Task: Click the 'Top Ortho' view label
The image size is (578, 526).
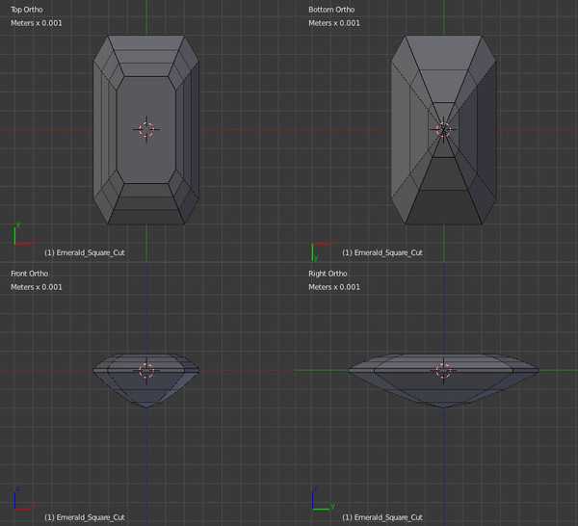Action: pyautogui.click(x=27, y=10)
